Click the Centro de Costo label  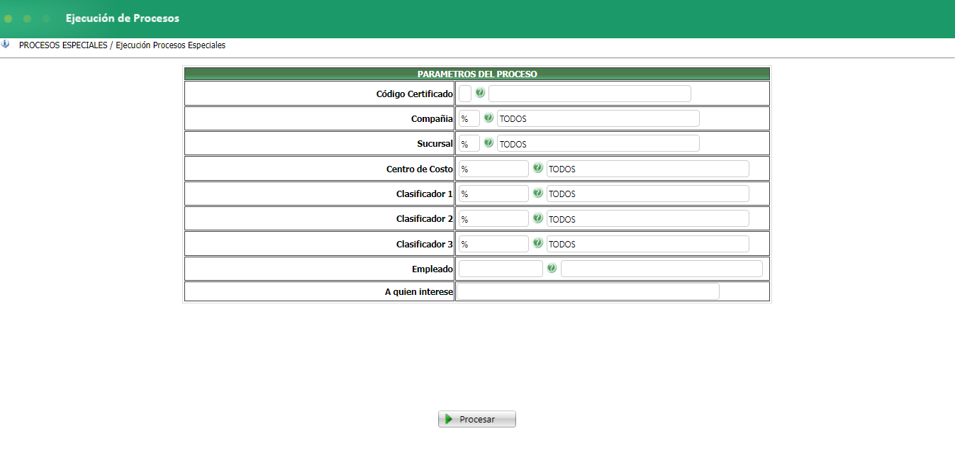tap(420, 169)
